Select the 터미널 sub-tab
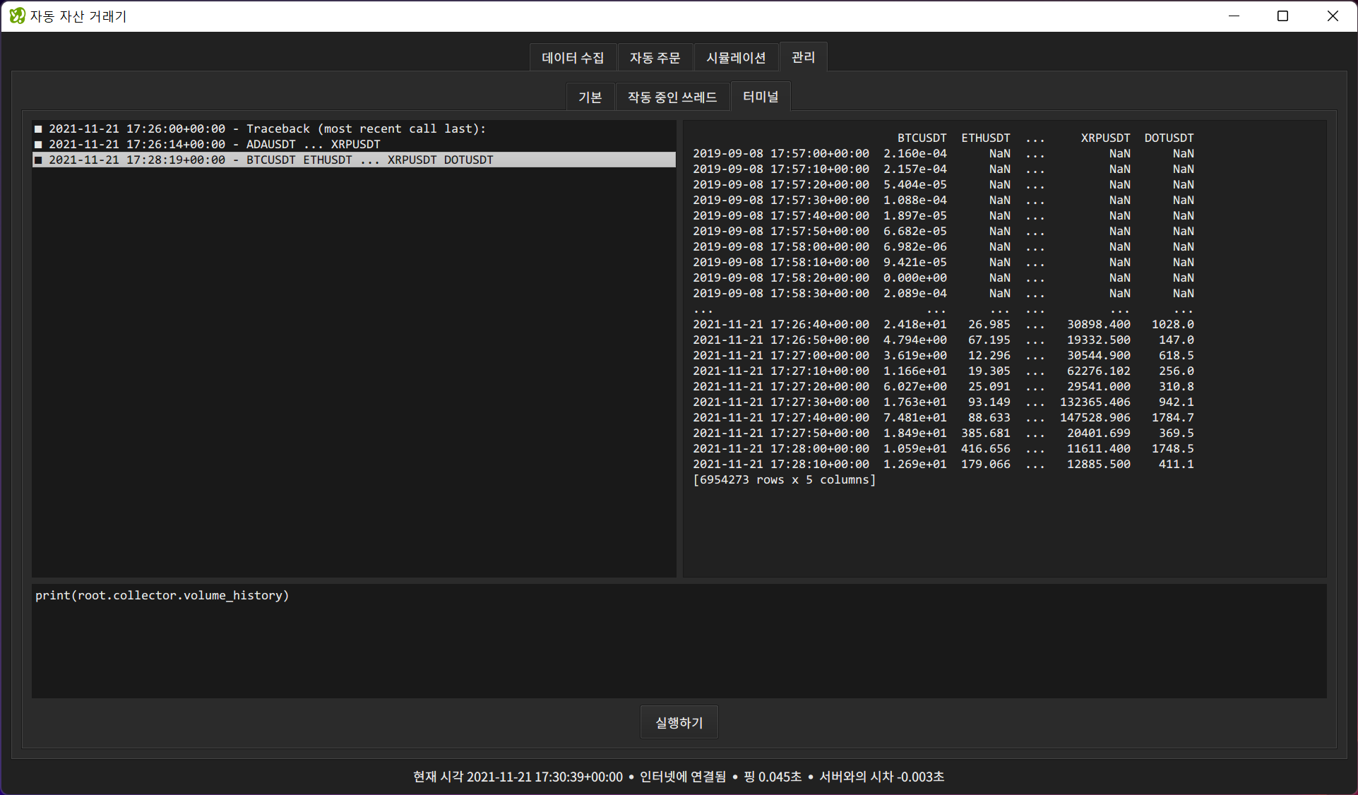 [761, 97]
